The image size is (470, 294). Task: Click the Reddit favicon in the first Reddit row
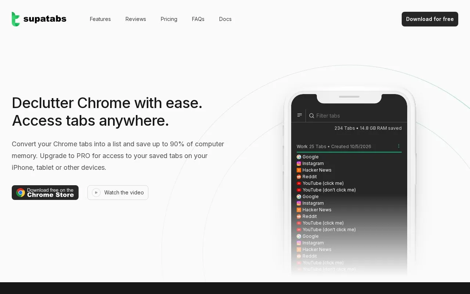click(299, 177)
